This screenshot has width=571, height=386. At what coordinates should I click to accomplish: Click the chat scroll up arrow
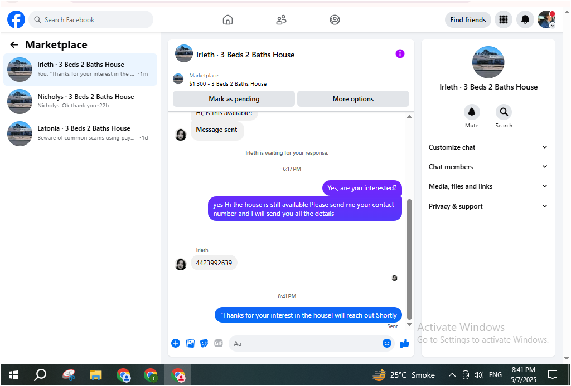(x=409, y=117)
